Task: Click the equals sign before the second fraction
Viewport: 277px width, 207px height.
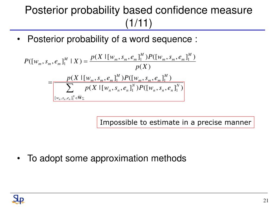Action: [50, 82]
